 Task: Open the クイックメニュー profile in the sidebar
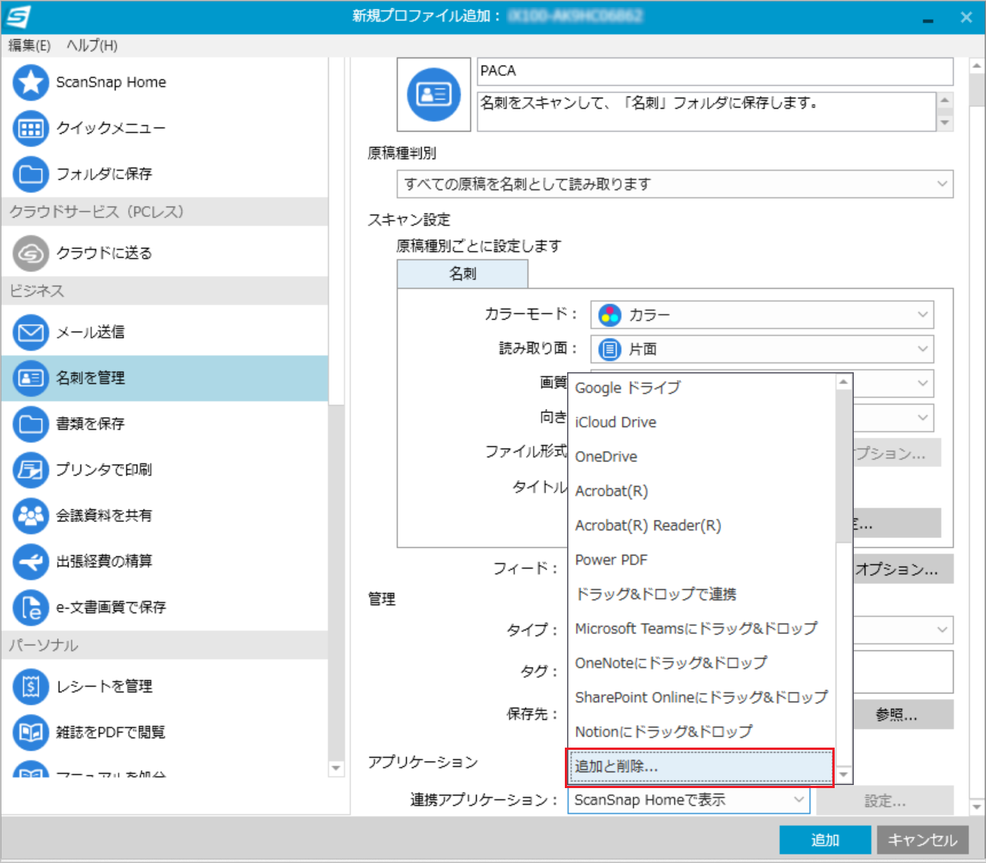pyautogui.click(x=31, y=128)
